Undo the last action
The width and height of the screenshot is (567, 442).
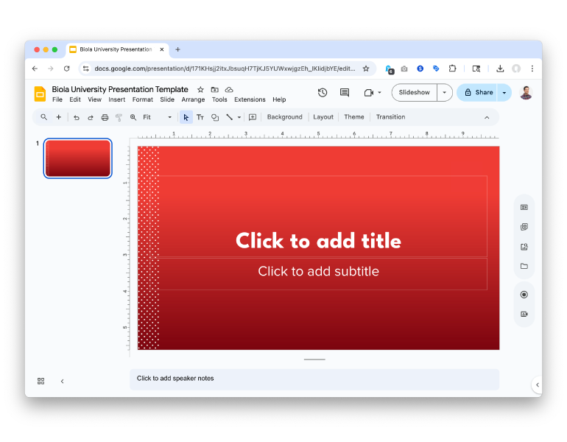point(77,117)
